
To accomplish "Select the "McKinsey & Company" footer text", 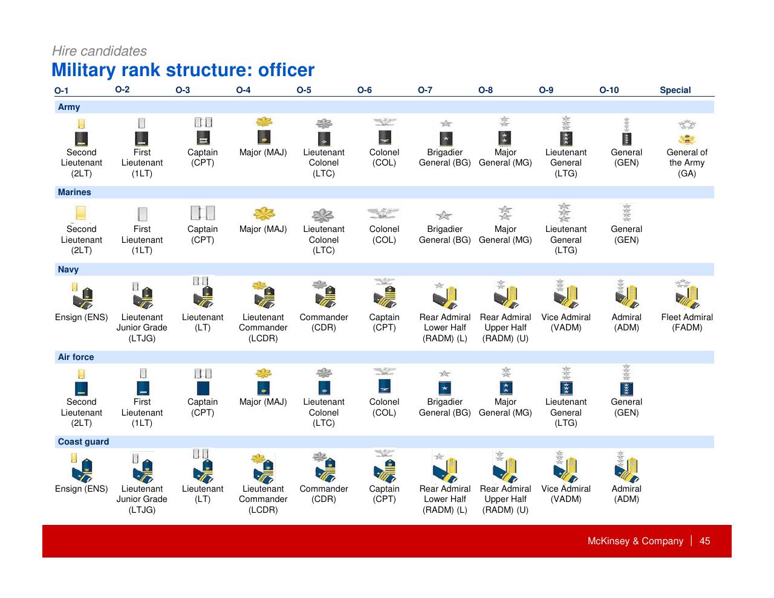I will coord(636,541).
